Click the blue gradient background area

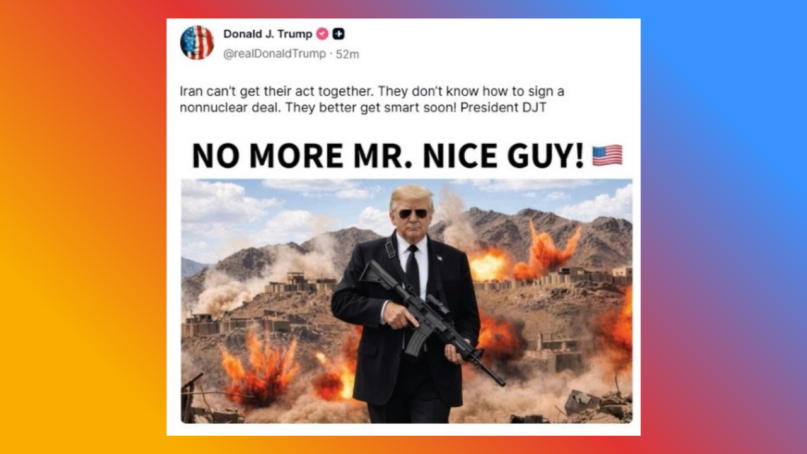[725, 95]
